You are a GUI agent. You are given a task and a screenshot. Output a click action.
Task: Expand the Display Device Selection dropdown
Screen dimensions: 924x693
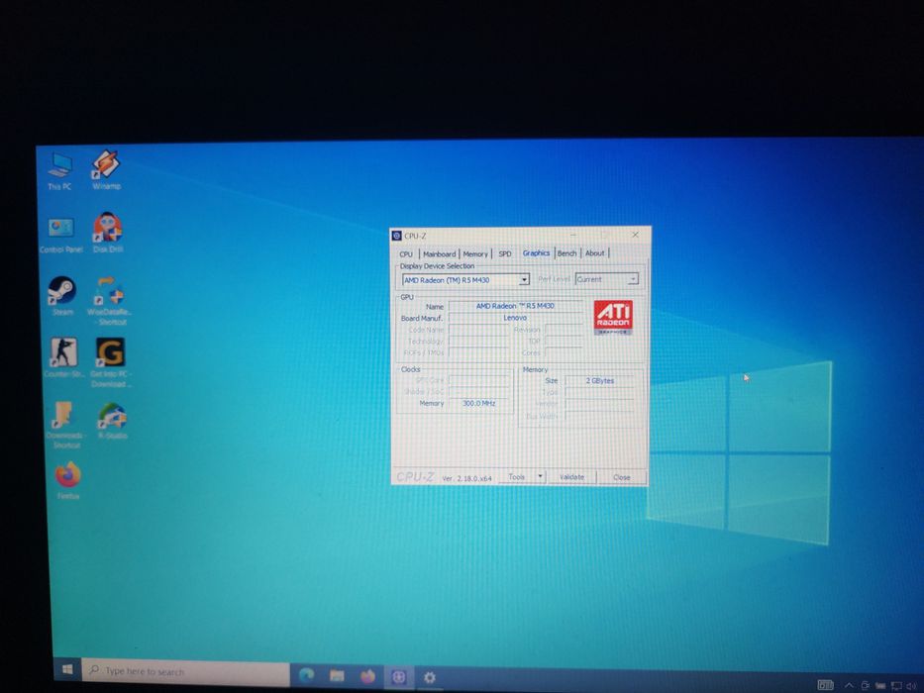coord(524,280)
